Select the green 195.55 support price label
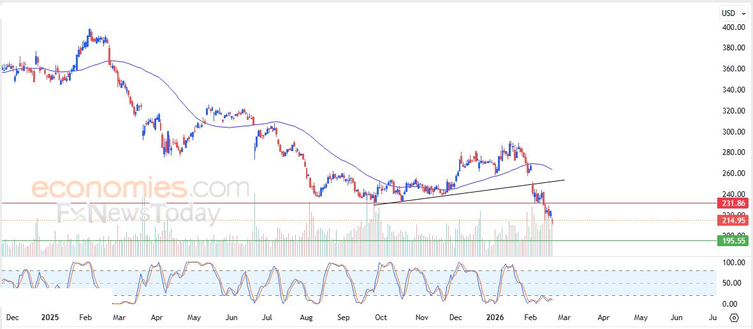 click(x=733, y=241)
